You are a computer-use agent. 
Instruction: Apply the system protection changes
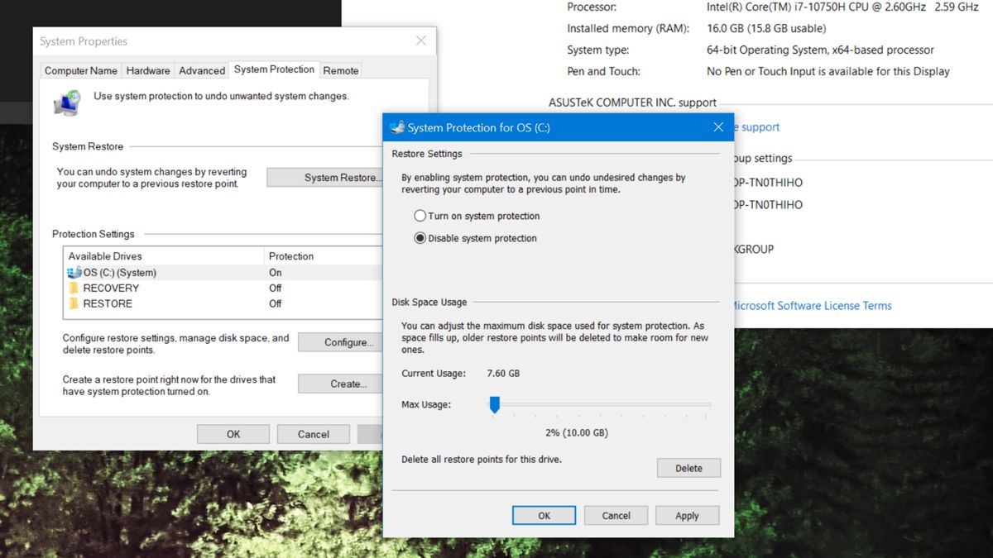point(687,515)
